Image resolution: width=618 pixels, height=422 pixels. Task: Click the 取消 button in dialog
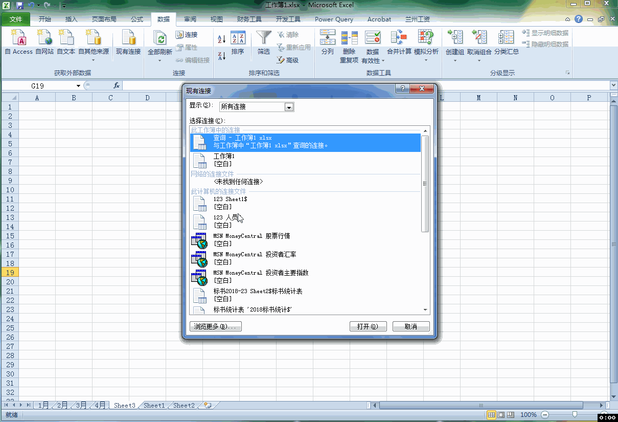tap(410, 326)
